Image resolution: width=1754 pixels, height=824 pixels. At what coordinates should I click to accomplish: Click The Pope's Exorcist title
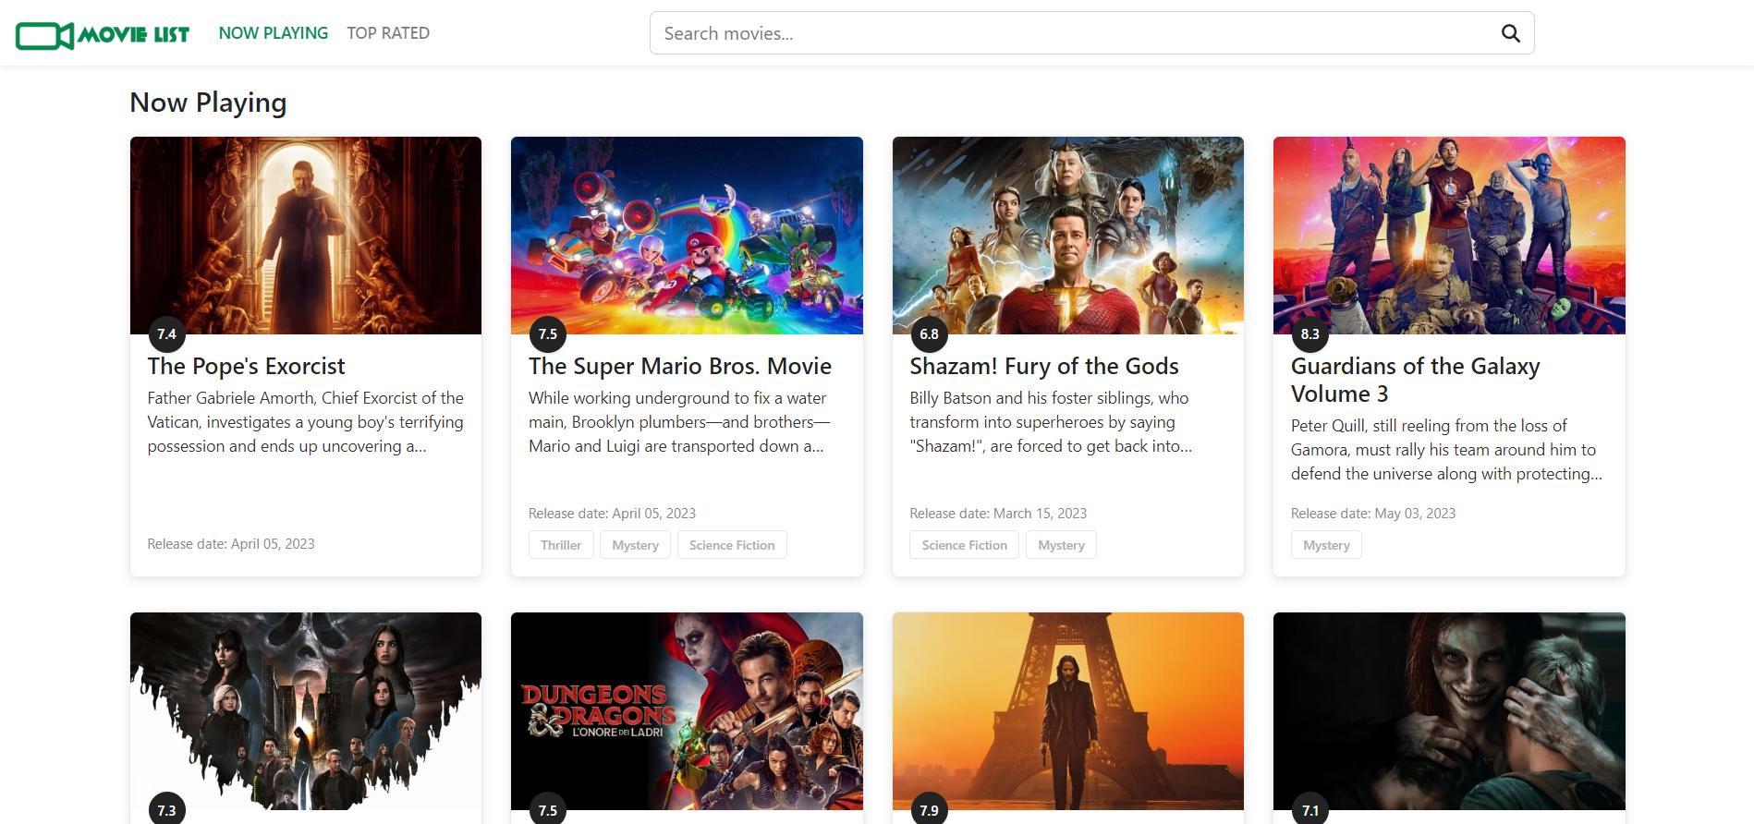tap(246, 367)
